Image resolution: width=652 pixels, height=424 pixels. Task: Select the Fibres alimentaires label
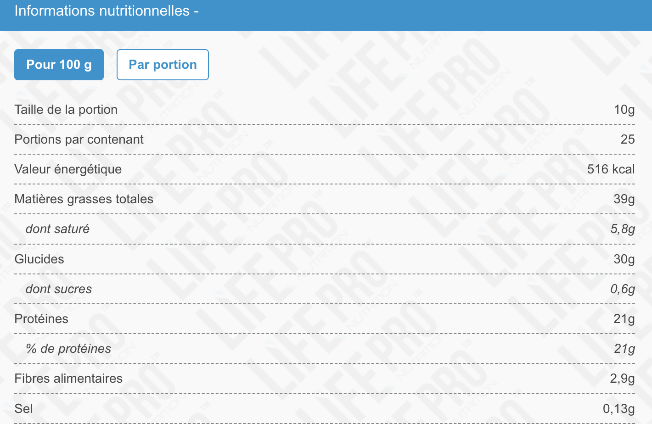(68, 379)
